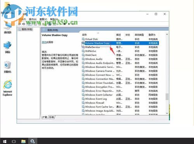Viewport: 194px width, 144px height.
Task: Sort by the 启动类型 column header
Action: coord(139,35)
